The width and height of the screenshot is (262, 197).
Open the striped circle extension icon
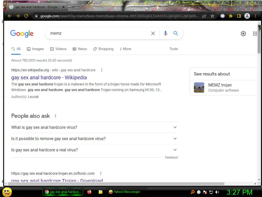pyautogui.click(x=223, y=16)
